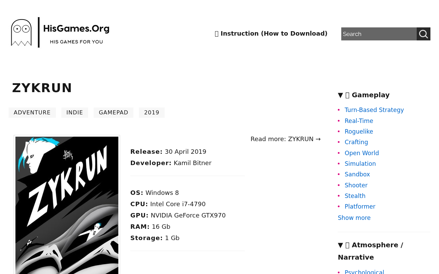Open the ADVENTURE tag

pyautogui.click(x=32, y=113)
